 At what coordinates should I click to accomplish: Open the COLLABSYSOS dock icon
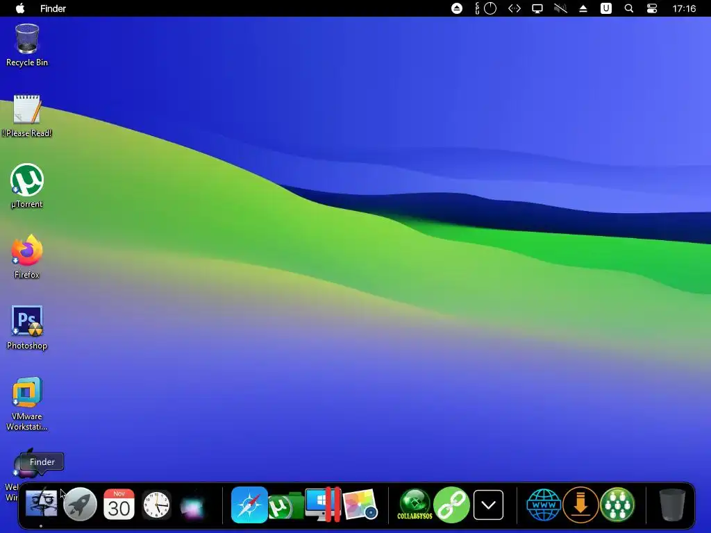click(415, 505)
